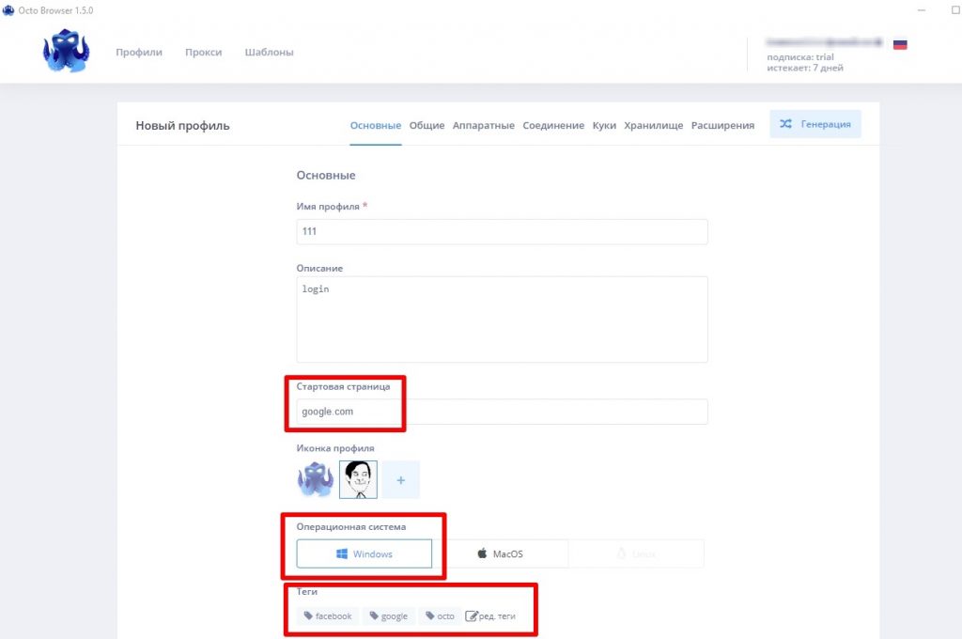The image size is (962, 639).
Task: Select the google tag
Action: [x=388, y=616]
